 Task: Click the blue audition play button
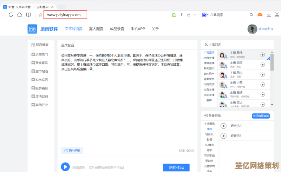(x=65, y=167)
